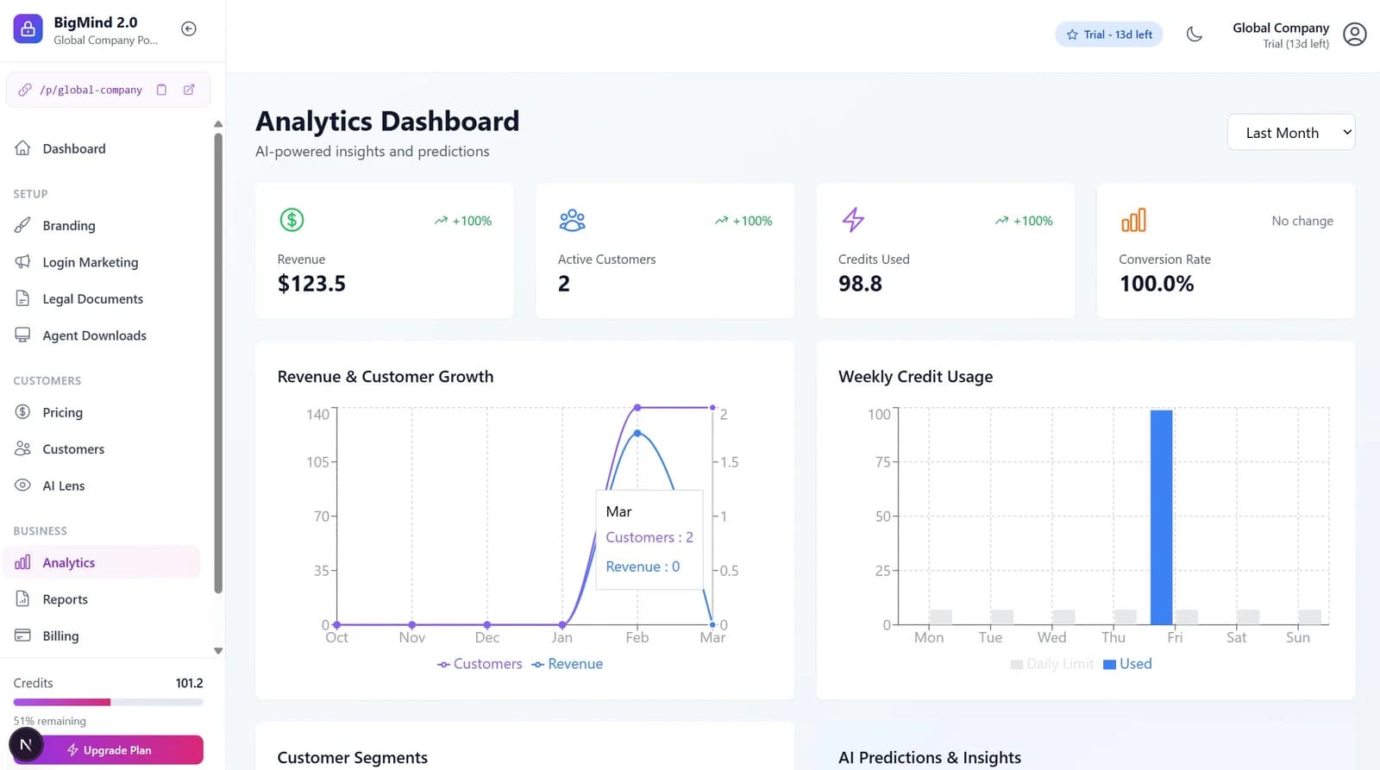Collapse sidebar using the back arrow icon
Image resolution: width=1380 pixels, height=770 pixels.
(x=189, y=29)
